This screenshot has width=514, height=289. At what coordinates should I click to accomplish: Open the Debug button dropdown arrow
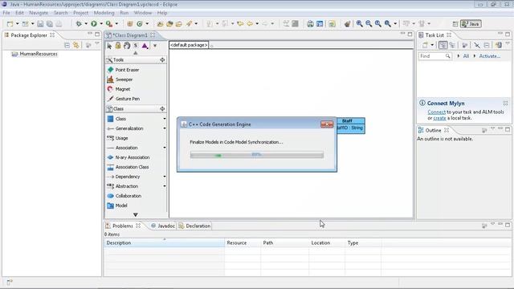point(86,23)
